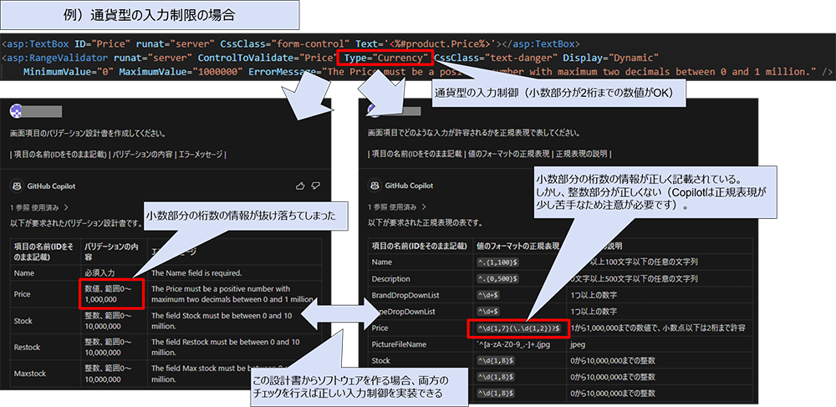Click 'Type="Currency"' attribute in code
836x407 pixels.
click(386, 57)
